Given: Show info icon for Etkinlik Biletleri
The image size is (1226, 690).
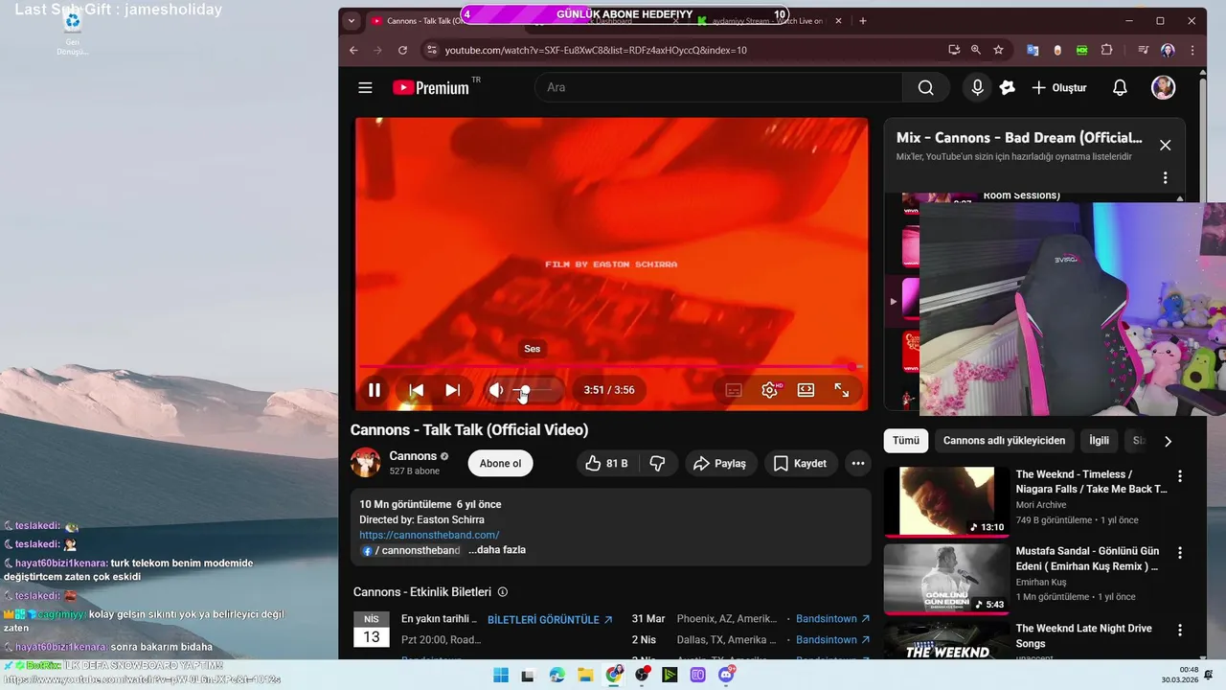Looking at the screenshot, I should (x=503, y=592).
